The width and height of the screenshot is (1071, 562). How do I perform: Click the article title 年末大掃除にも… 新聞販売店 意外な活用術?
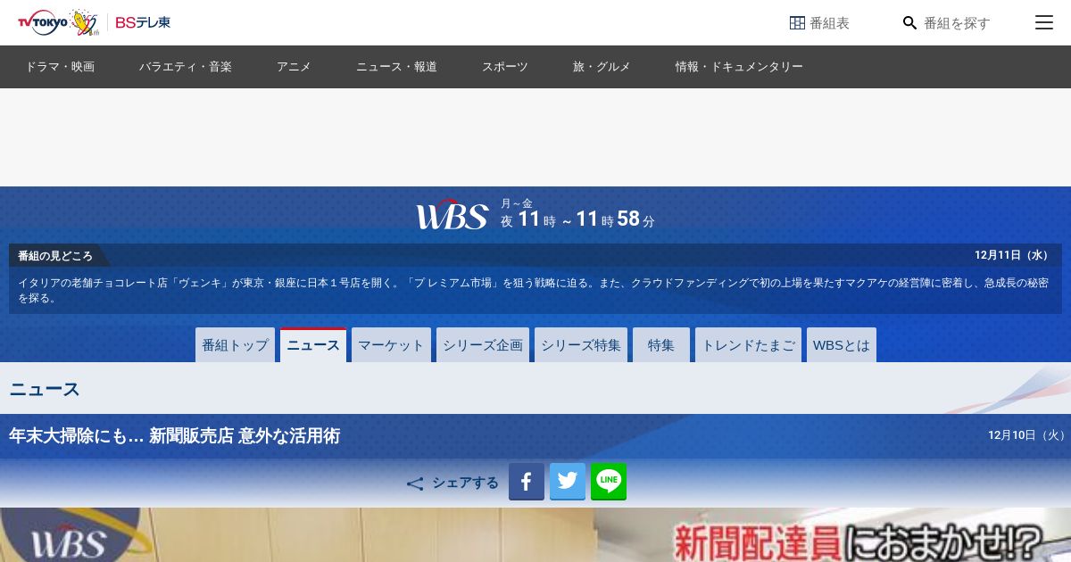pyautogui.click(x=175, y=436)
